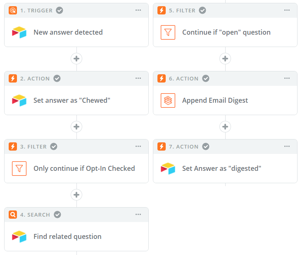The height and width of the screenshot is (255, 300).
Task: Add a step after the New answer detected trigger
Action: pyautogui.click(x=76, y=59)
